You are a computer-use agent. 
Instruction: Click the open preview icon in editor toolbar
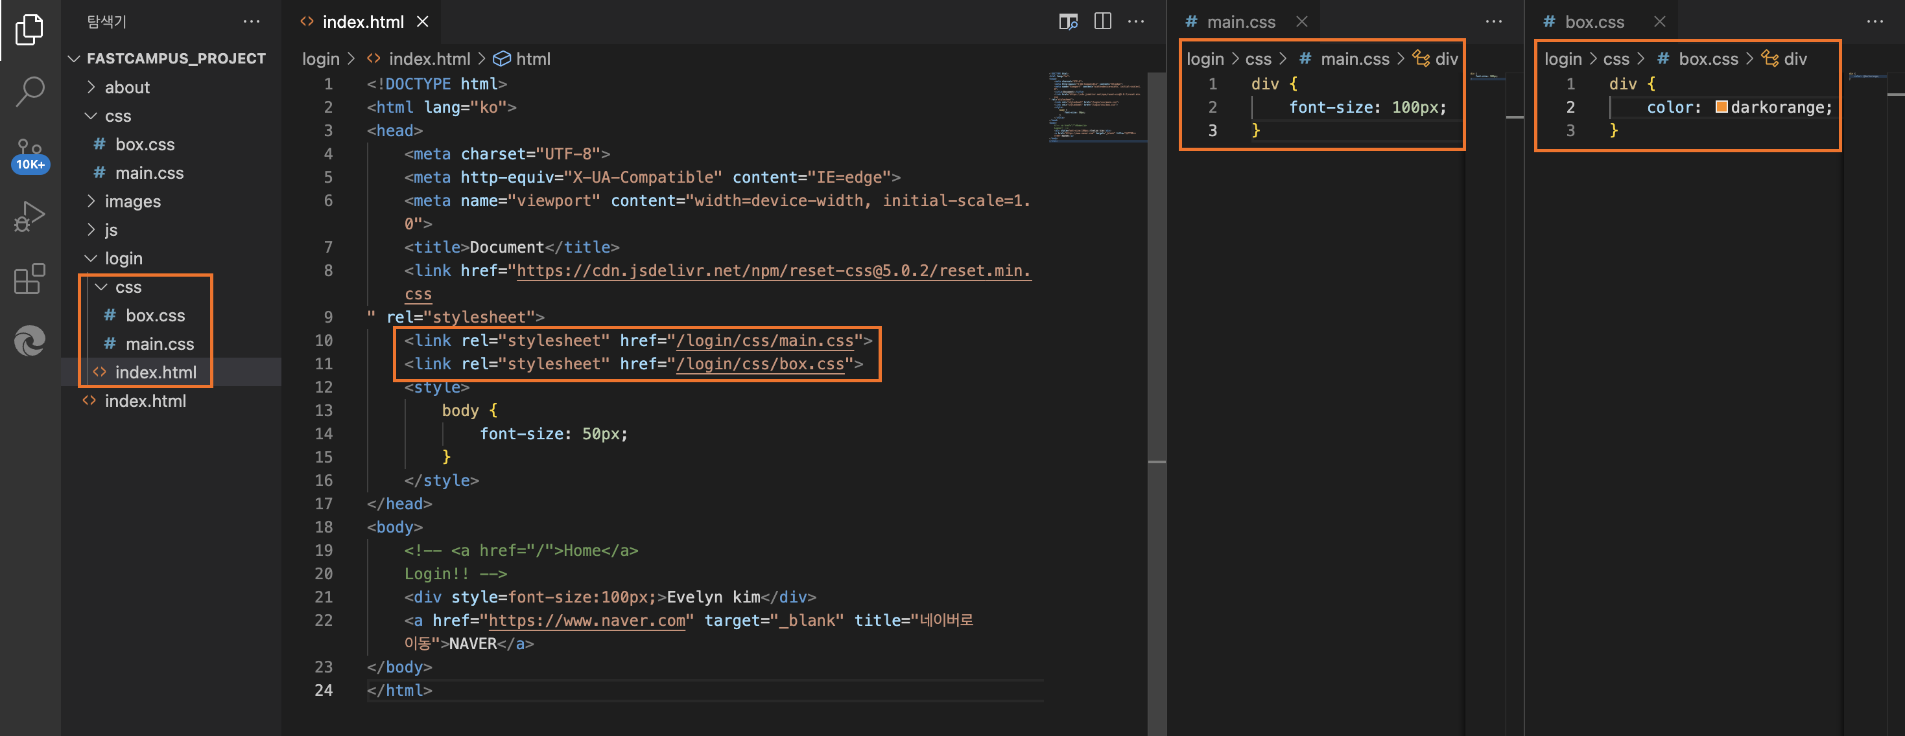click(x=1068, y=21)
